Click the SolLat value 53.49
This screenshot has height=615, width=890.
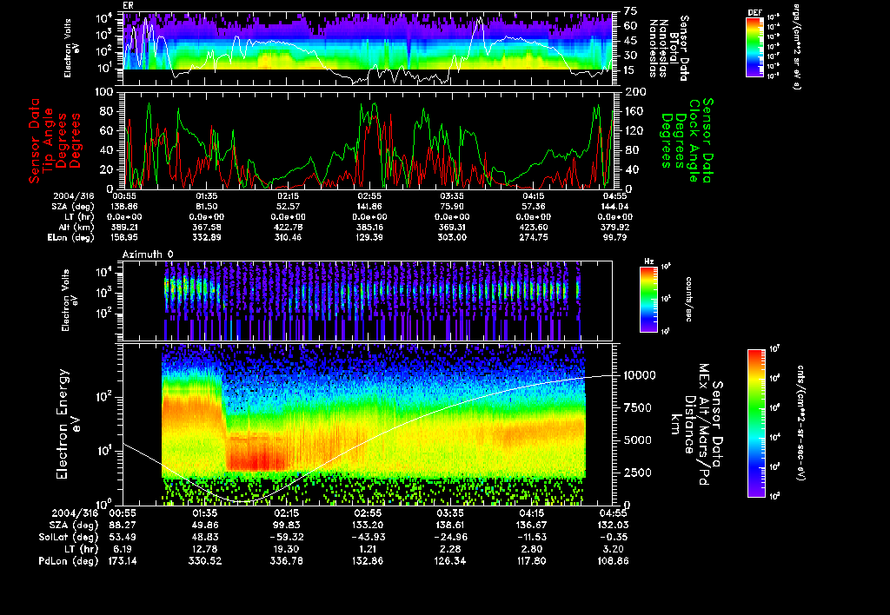(122, 537)
